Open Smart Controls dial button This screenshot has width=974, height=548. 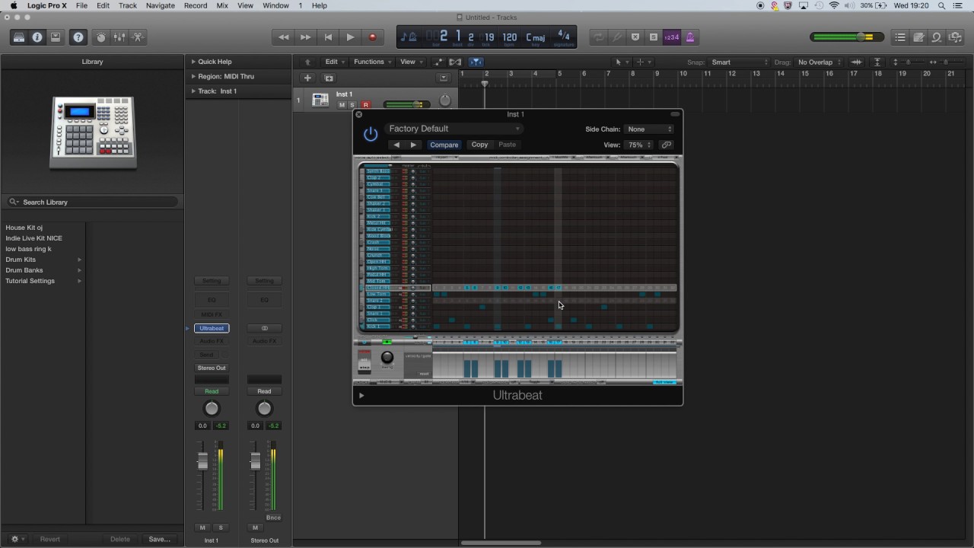101,37
